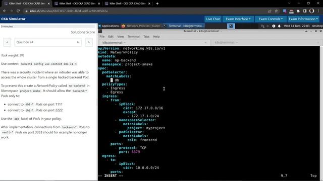This screenshot has width=323, height=181.
Task: Roll up the terminal window with arrow icon
Action: click(306, 31)
